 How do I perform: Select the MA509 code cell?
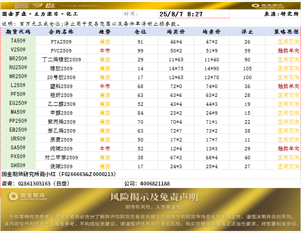(x=18, y=112)
